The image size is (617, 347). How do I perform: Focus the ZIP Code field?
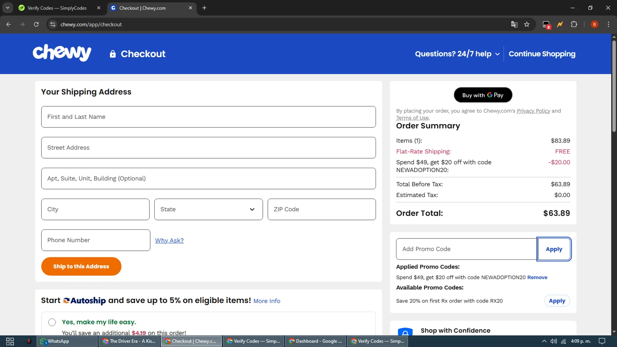[x=322, y=209]
